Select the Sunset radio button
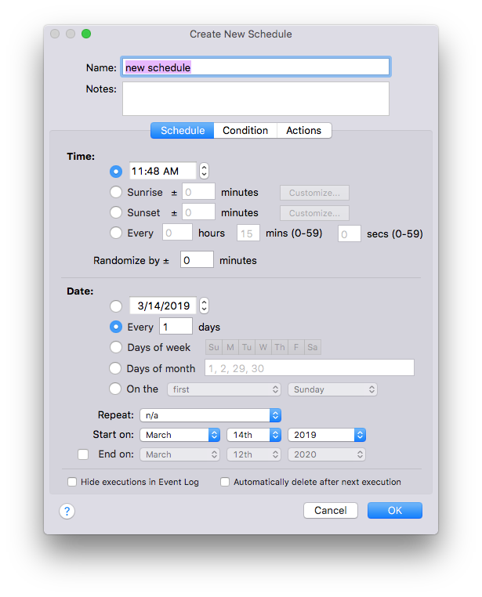482x597 pixels. pos(116,212)
